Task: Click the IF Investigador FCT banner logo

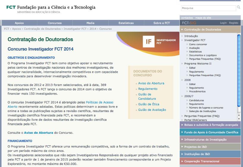Action: point(159,42)
